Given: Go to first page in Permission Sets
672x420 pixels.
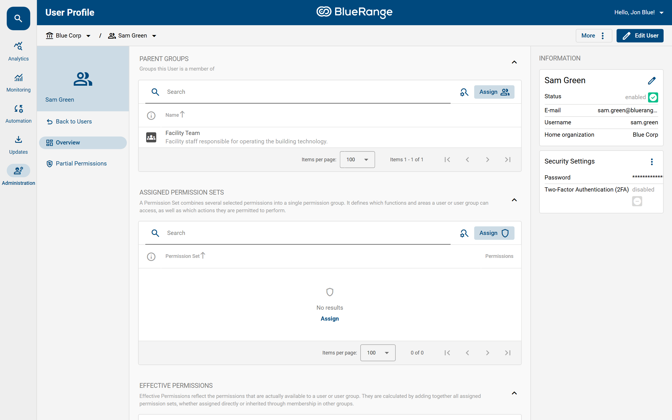Looking at the screenshot, I should [x=447, y=353].
